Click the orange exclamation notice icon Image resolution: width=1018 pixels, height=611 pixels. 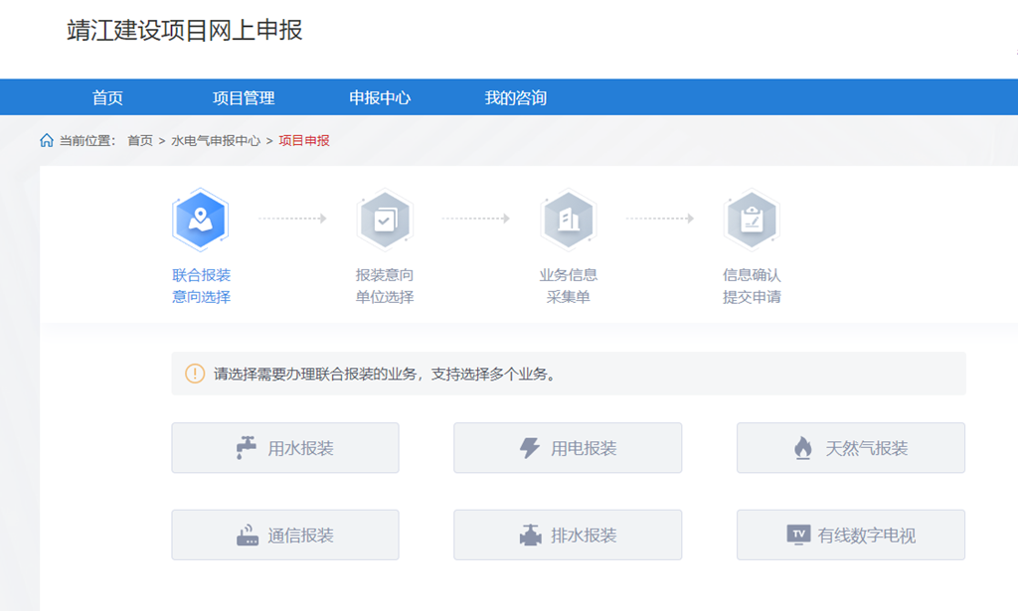[x=195, y=375]
